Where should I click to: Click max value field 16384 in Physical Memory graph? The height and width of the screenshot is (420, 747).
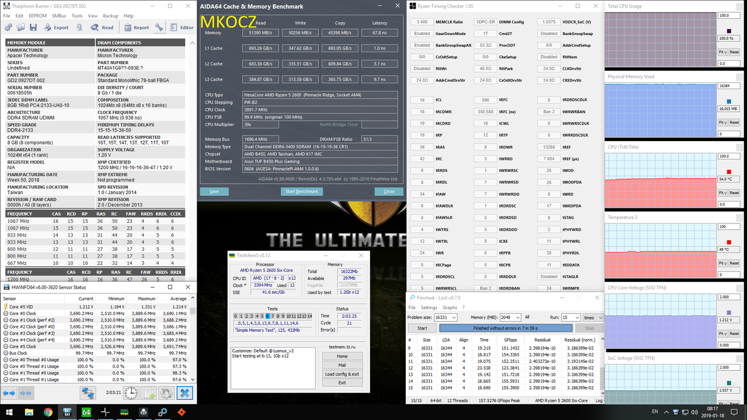coord(729,86)
